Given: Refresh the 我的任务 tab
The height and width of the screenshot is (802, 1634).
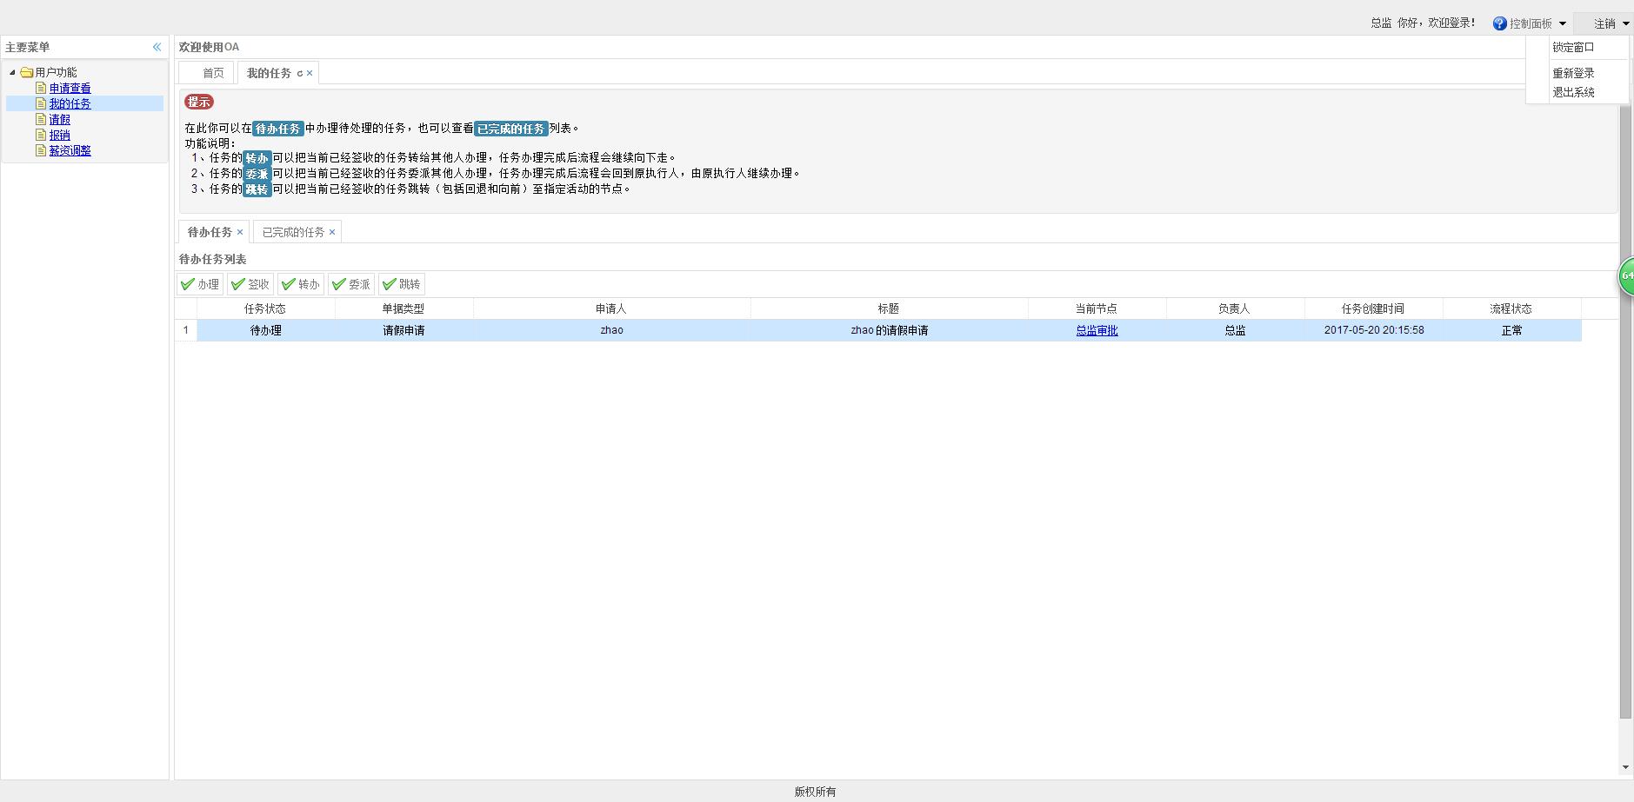Looking at the screenshot, I should pos(300,74).
